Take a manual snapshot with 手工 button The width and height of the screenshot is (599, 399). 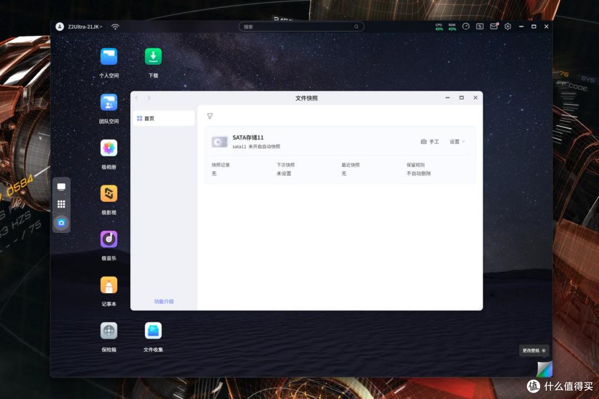coord(430,142)
